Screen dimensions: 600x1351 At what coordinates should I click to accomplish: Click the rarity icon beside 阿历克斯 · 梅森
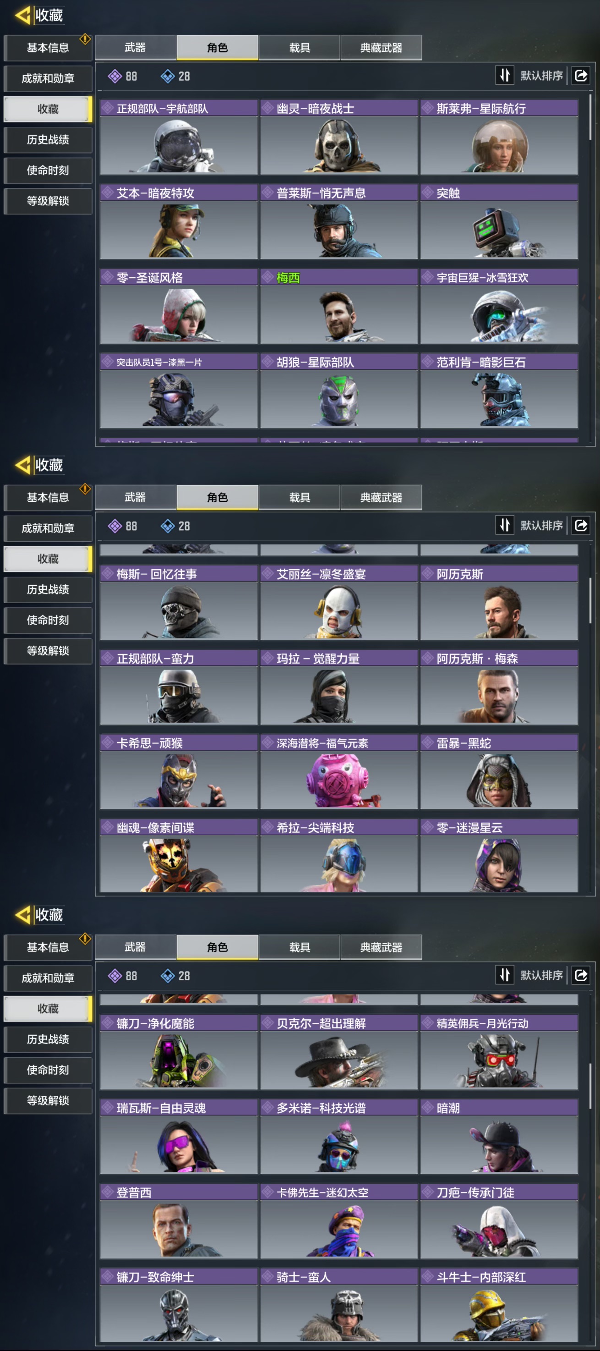coord(428,658)
